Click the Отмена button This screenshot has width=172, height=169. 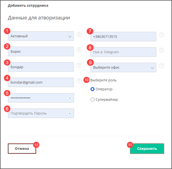coord(22,149)
